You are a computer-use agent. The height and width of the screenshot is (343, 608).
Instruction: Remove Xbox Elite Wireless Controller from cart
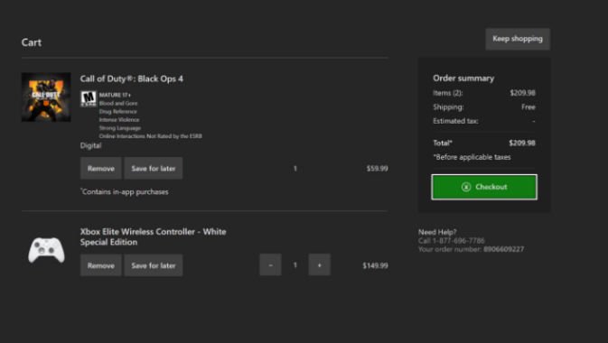[x=101, y=265]
